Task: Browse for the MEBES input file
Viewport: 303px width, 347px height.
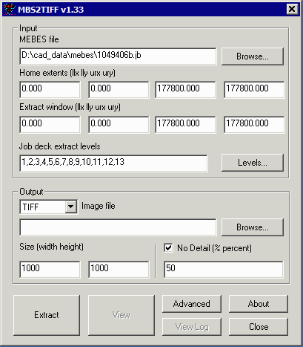Action: [253, 56]
